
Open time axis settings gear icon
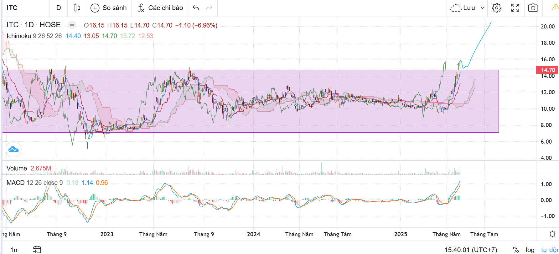click(x=552, y=234)
